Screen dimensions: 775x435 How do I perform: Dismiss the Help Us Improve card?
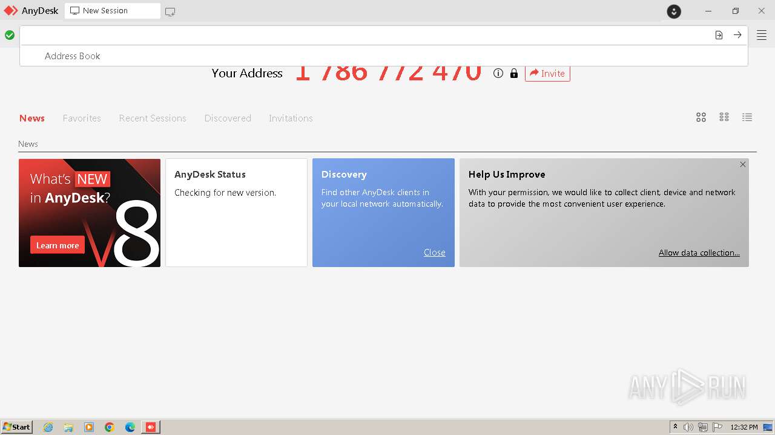[x=743, y=164]
